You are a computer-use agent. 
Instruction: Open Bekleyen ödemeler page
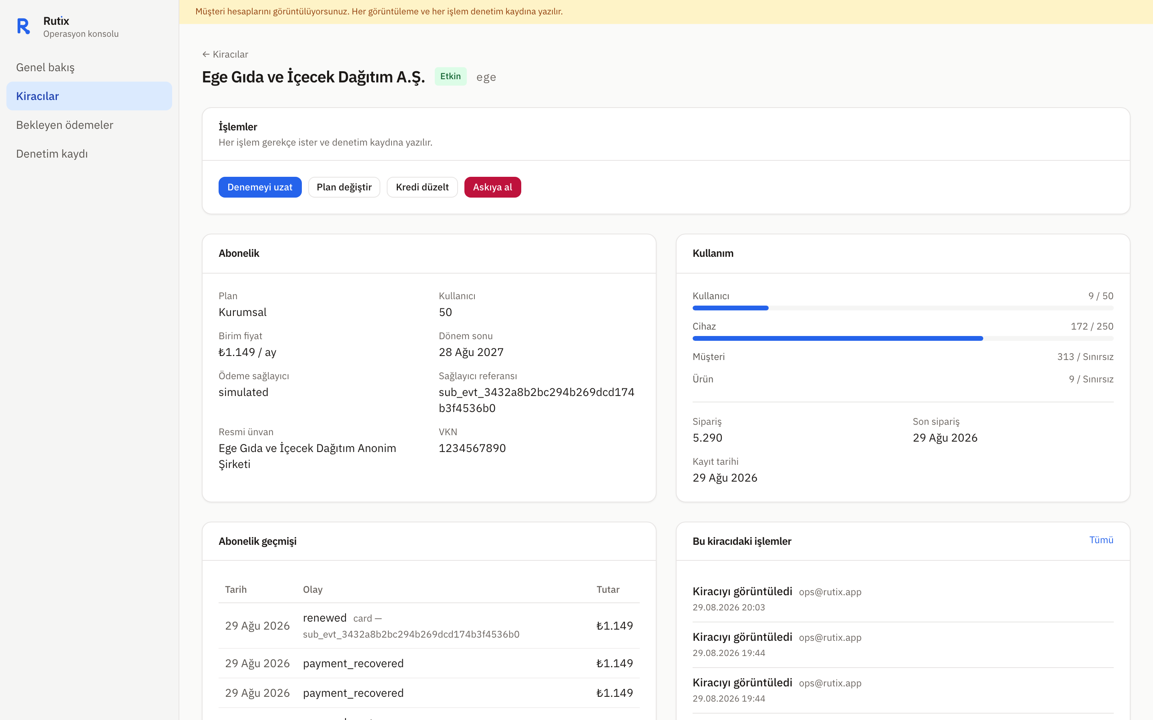89,125
